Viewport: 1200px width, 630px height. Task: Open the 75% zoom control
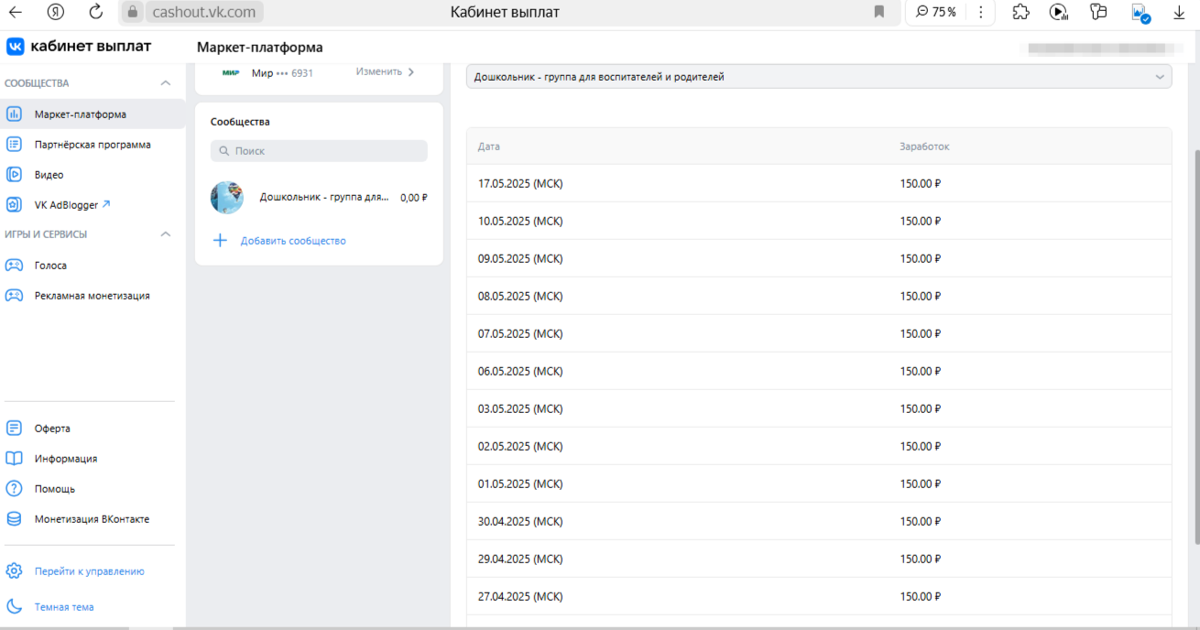coord(934,12)
